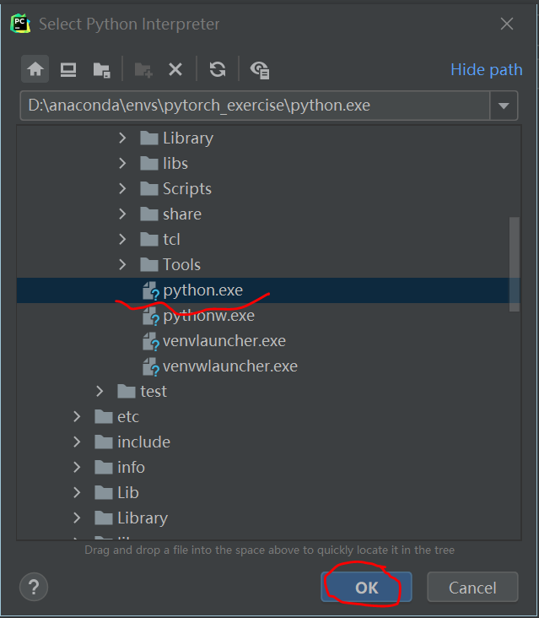Select venvwlauncher.exe in the tree

pyautogui.click(x=230, y=366)
